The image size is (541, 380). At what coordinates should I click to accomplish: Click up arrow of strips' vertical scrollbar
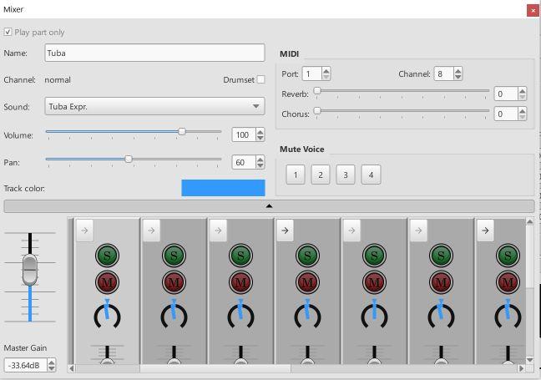click(x=530, y=221)
